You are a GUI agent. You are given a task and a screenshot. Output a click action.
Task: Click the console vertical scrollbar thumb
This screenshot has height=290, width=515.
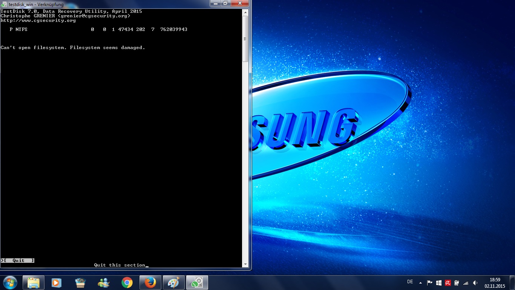245,39
